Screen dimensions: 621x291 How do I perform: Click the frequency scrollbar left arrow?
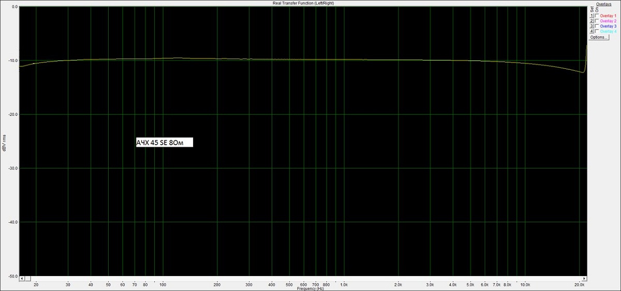point(21,278)
